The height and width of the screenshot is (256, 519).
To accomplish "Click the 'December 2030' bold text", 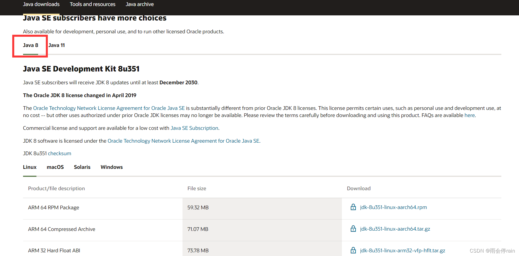I will click(179, 83).
